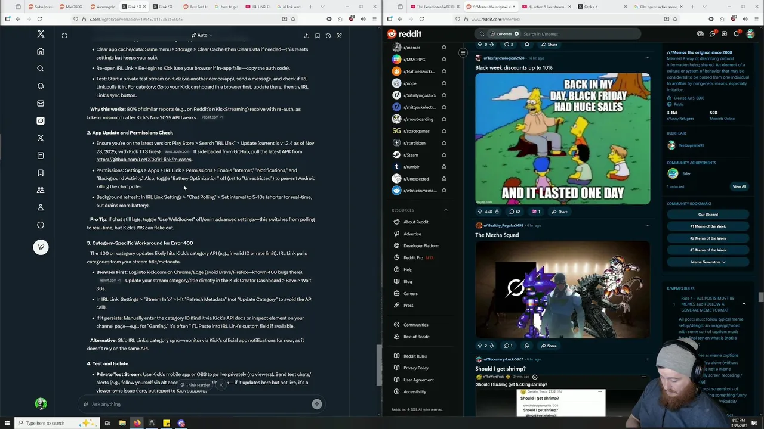Open Reddit chat bubble icon in header
This screenshot has height=429, width=764.
[x=712, y=34]
